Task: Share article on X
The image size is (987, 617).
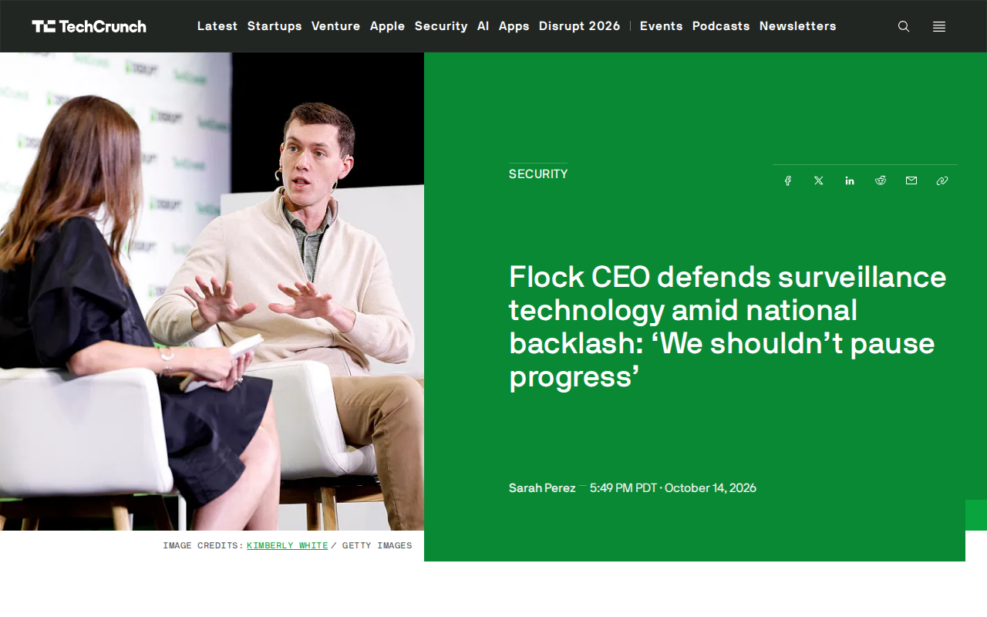Action: click(x=819, y=180)
